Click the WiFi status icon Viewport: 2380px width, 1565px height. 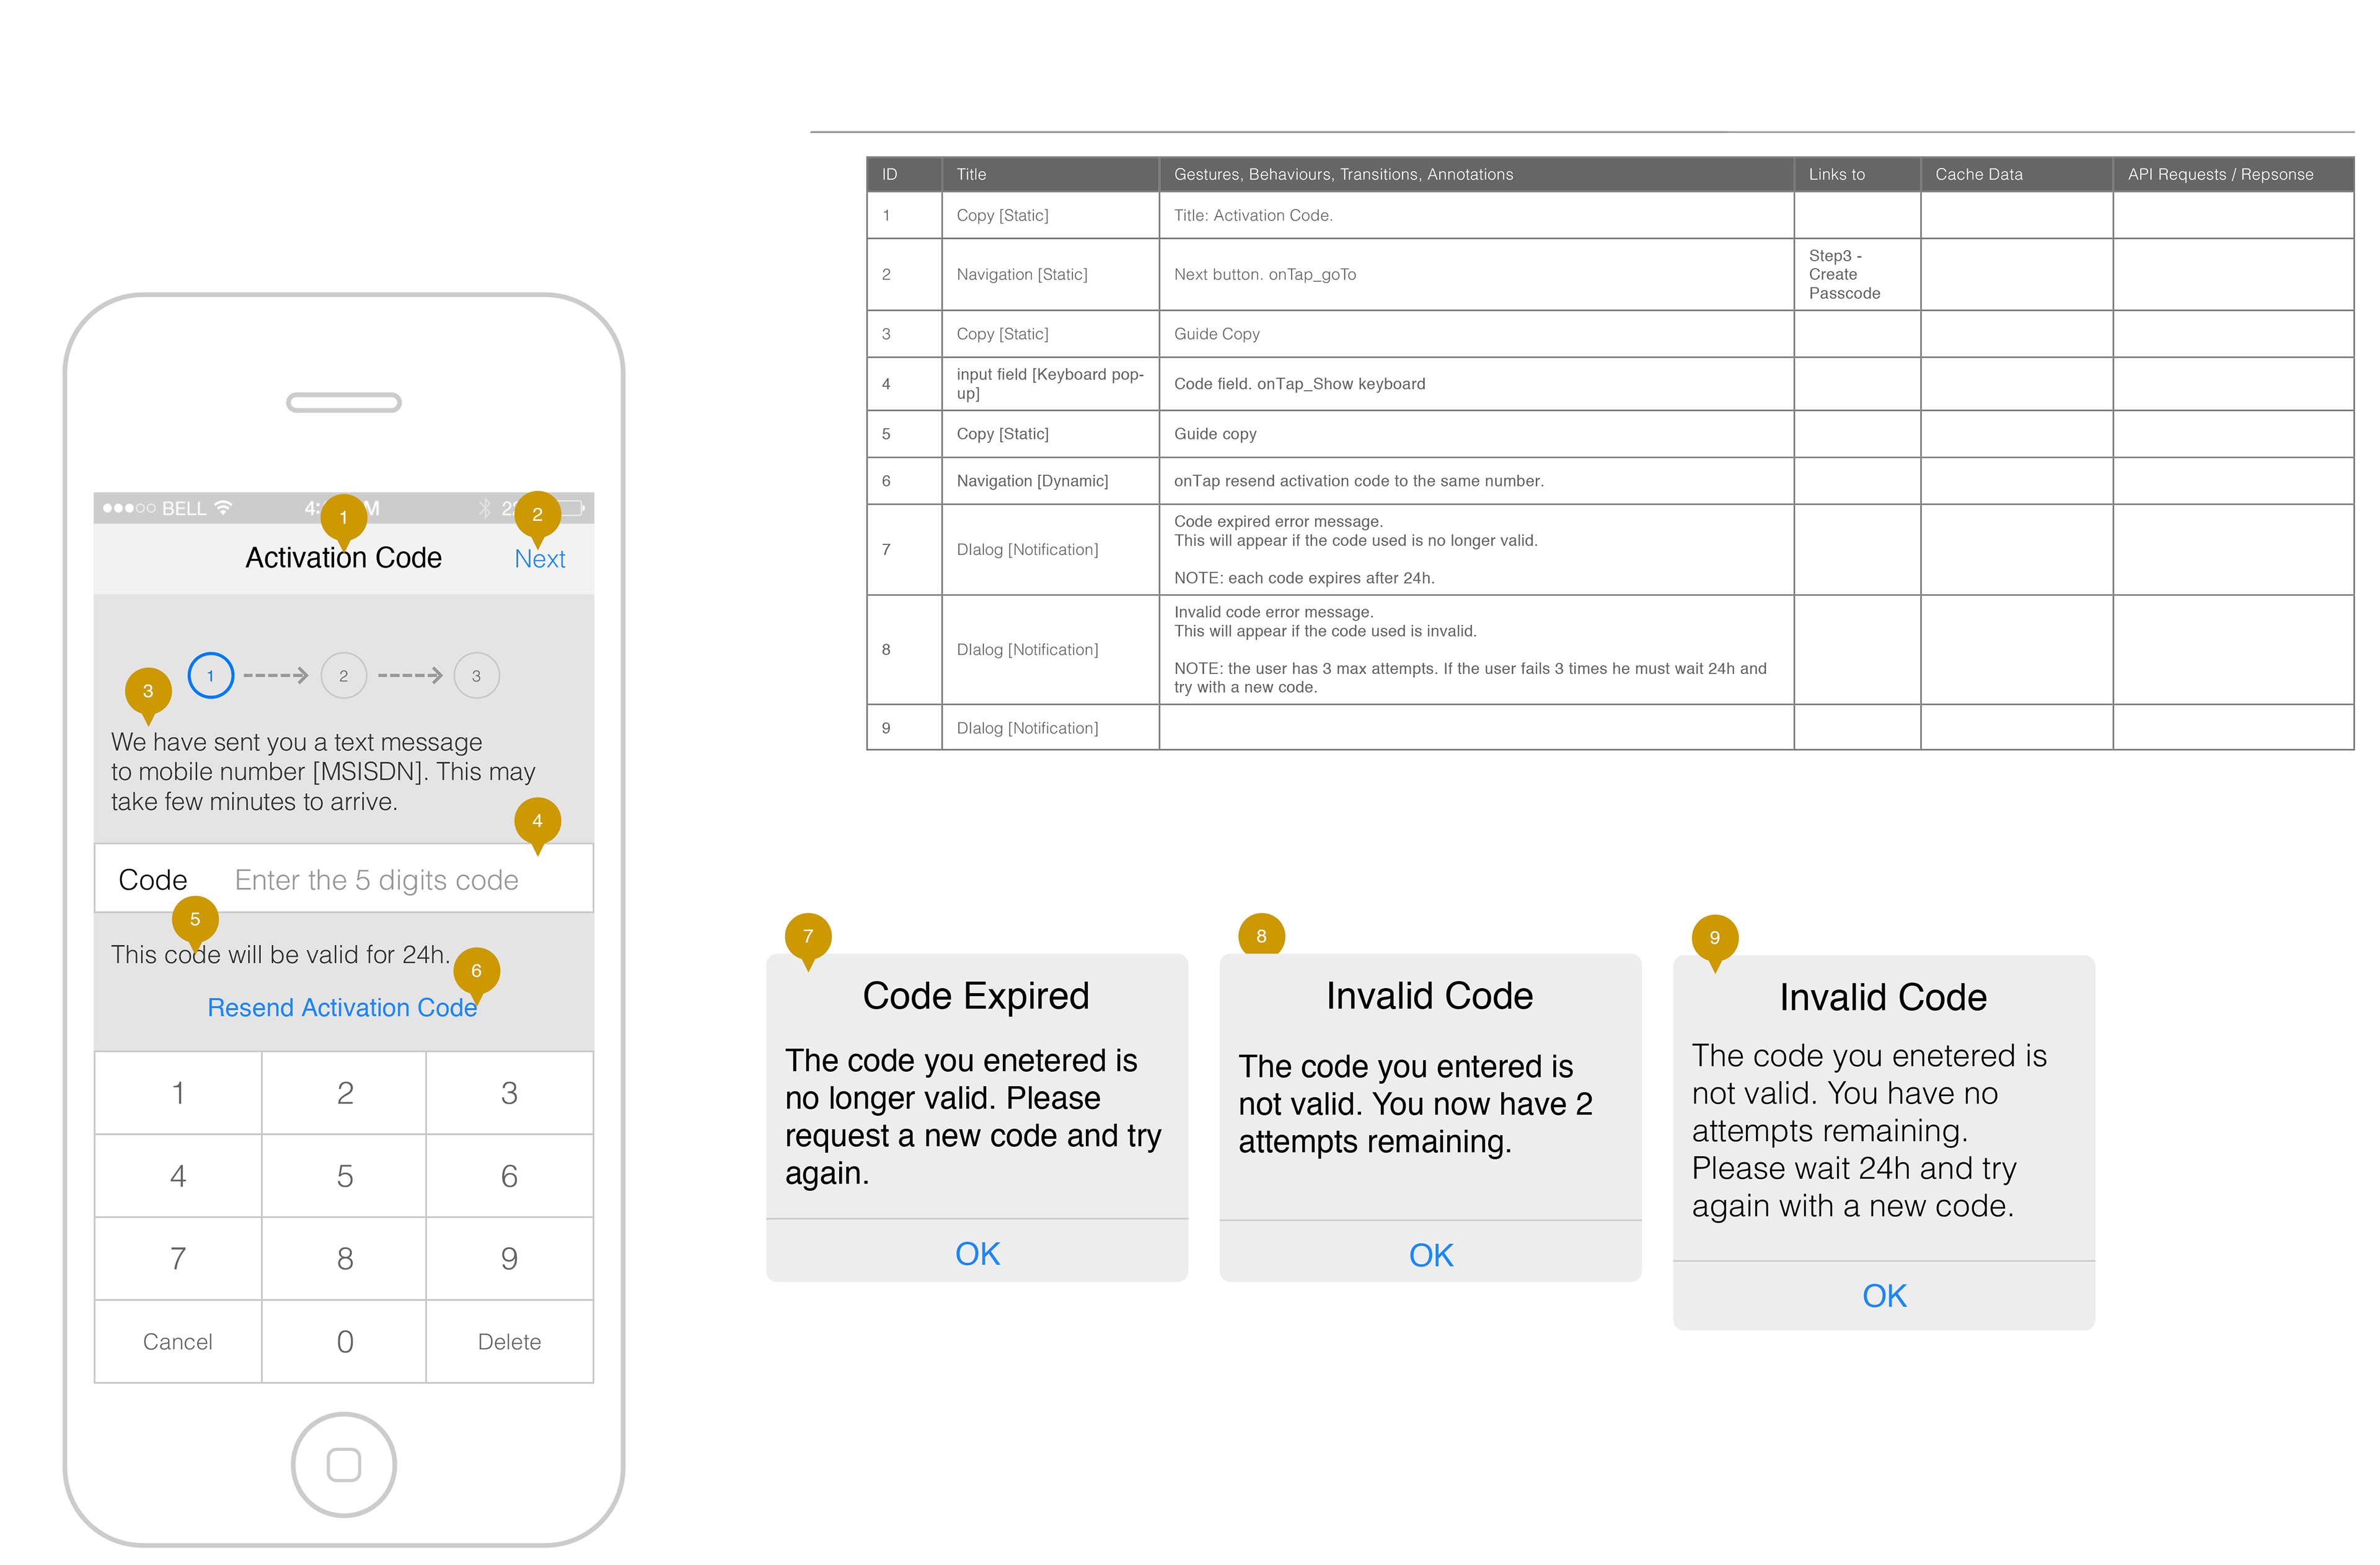coord(224,507)
